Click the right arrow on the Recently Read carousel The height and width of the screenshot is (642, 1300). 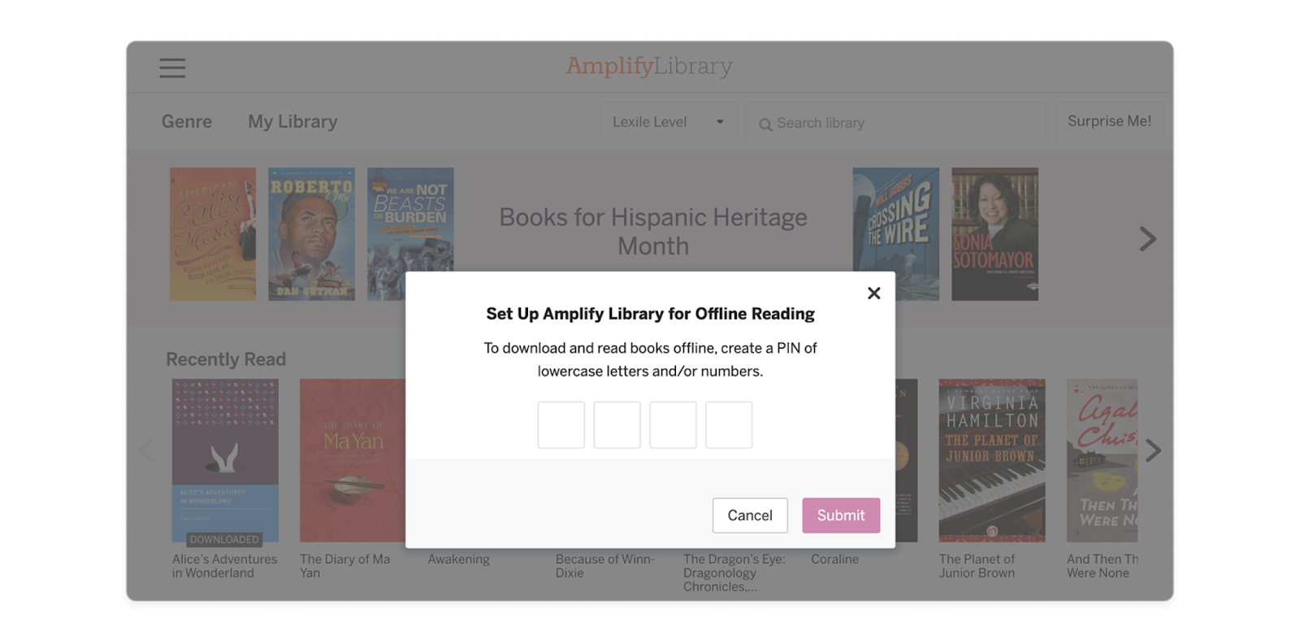[1153, 449]
